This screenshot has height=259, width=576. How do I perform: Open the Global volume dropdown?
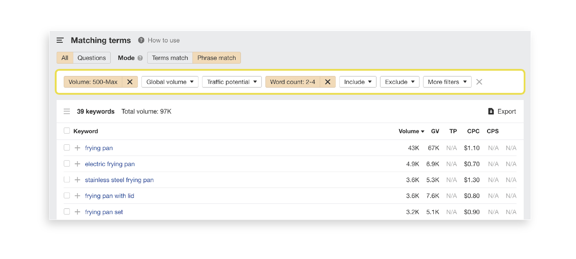click(x=170, y=82)
